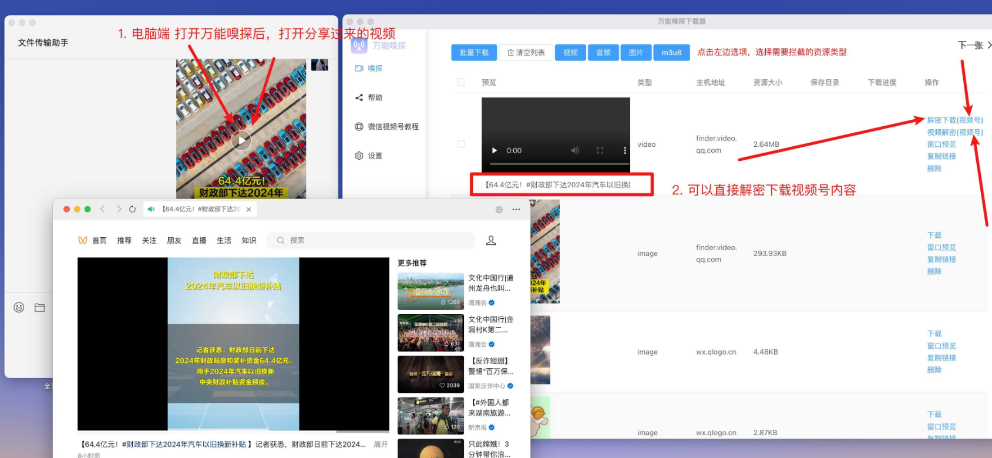Click 展开 to expand video description
992x458 pixels.
tap(381, 444)
